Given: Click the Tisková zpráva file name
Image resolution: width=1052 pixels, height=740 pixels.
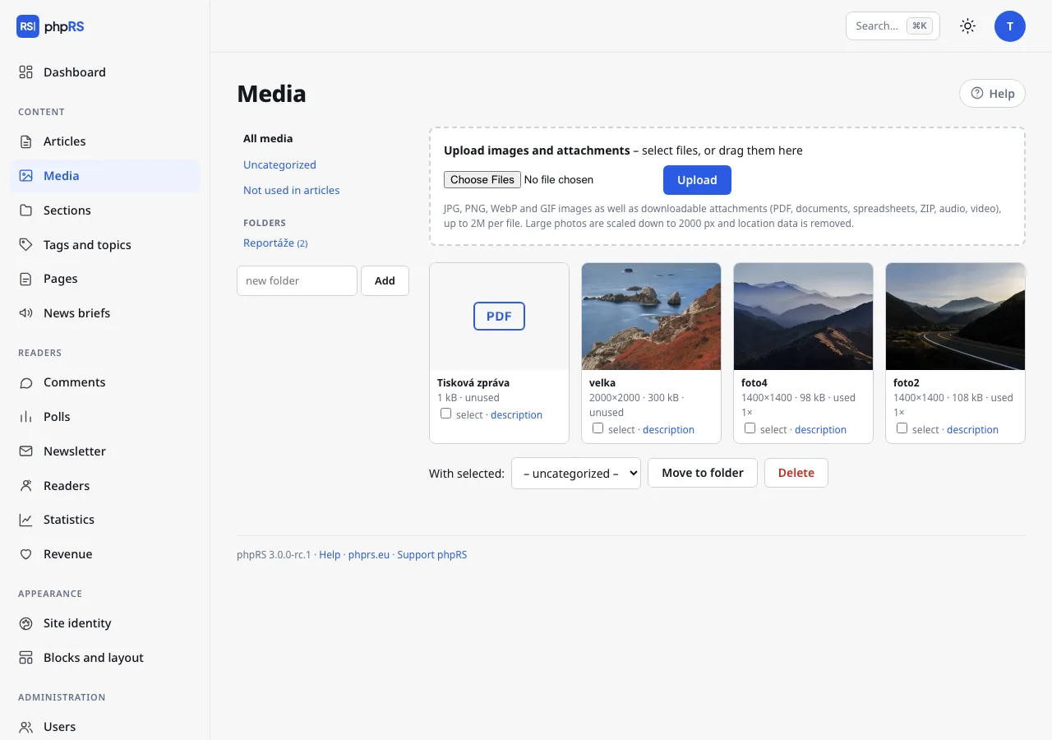Looking at the screenshot, I should coord(473,383).
